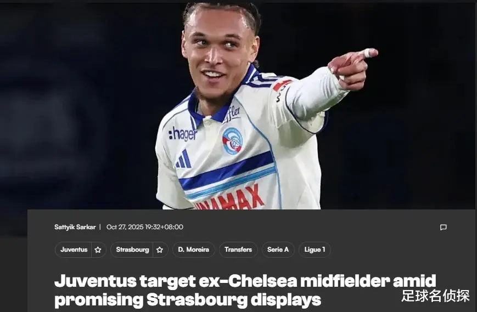Select the D. Moreira tag

[x=193, y=249]
